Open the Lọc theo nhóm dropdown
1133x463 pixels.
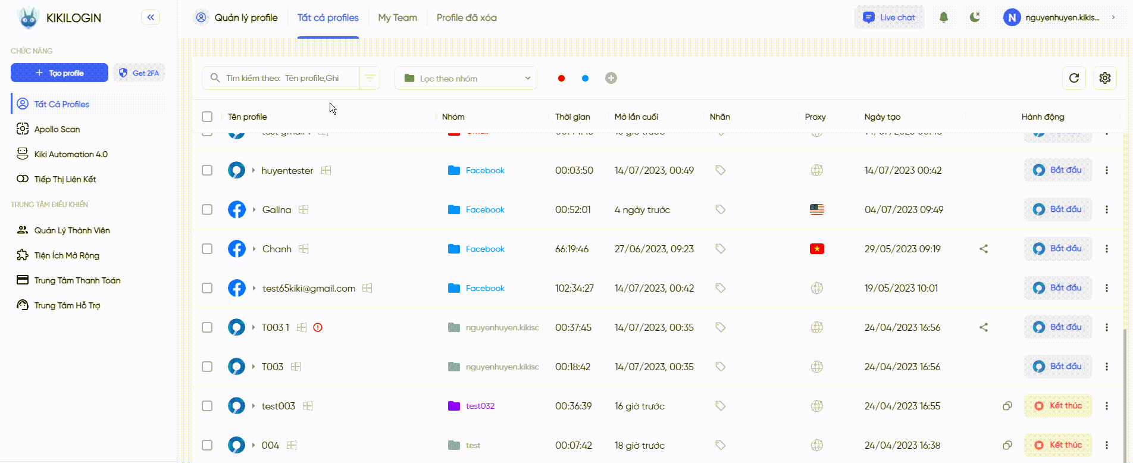[466, 78]
